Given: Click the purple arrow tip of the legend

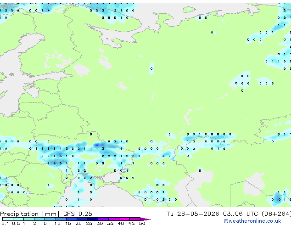Looking at the screenshot, I should pos(145,219).
